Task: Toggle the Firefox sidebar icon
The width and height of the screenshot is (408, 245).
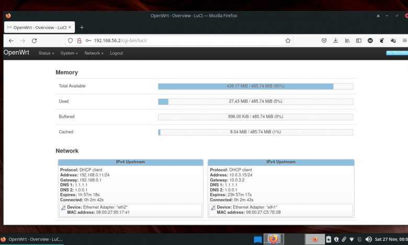Action: click(358, 41)
